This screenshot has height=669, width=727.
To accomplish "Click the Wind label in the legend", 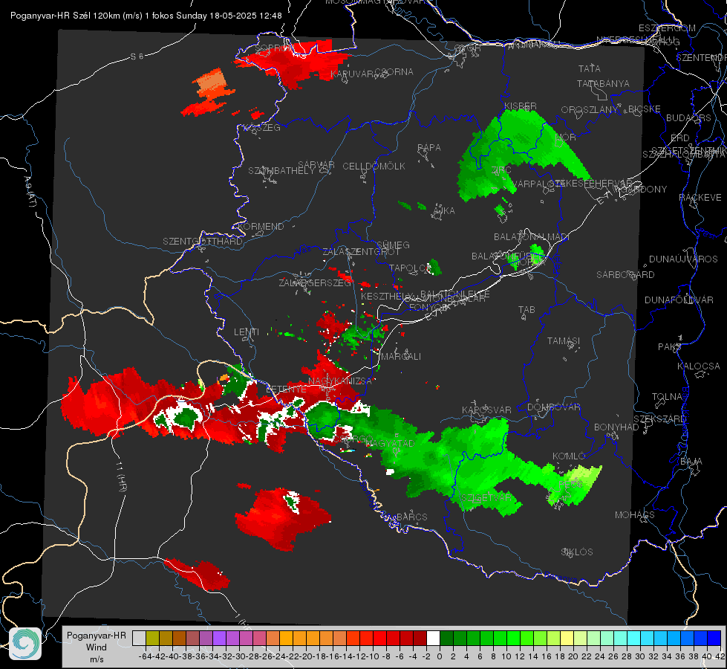I will coord(97,647).
